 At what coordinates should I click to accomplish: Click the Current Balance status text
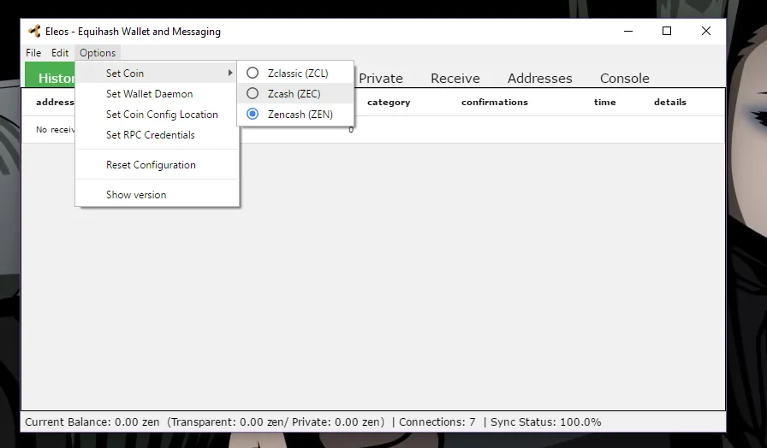tap(92, 422)
